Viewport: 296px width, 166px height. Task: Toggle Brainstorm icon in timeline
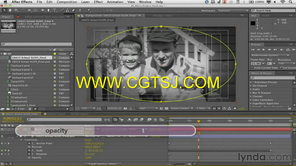pyautogui.click(x=149, y=120)
